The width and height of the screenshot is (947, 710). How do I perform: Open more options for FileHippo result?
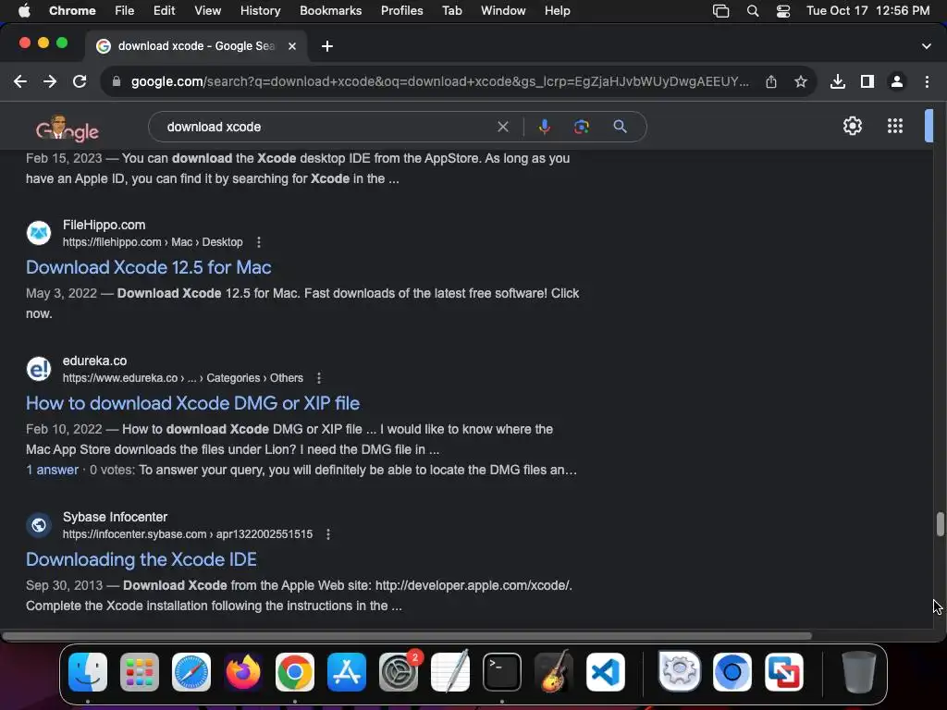point(259,242)
